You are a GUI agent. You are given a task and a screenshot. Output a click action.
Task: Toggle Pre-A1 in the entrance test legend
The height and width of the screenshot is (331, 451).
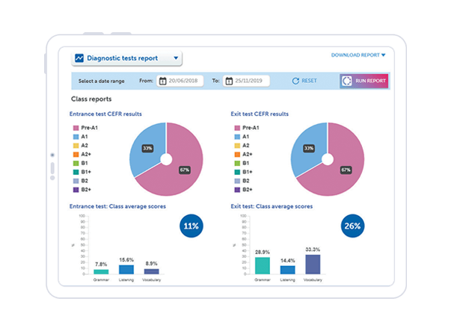click(76, 128)
